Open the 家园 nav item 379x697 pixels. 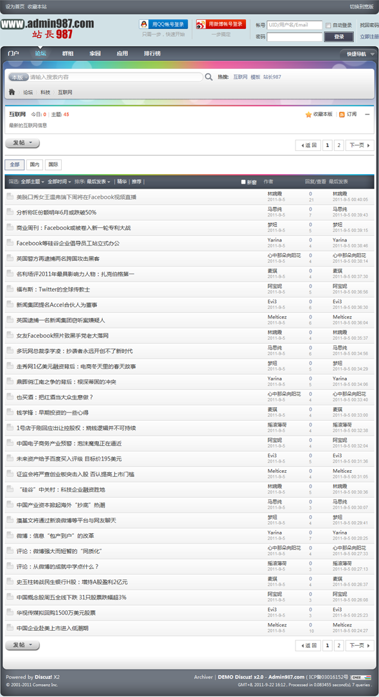coord(95,54)
